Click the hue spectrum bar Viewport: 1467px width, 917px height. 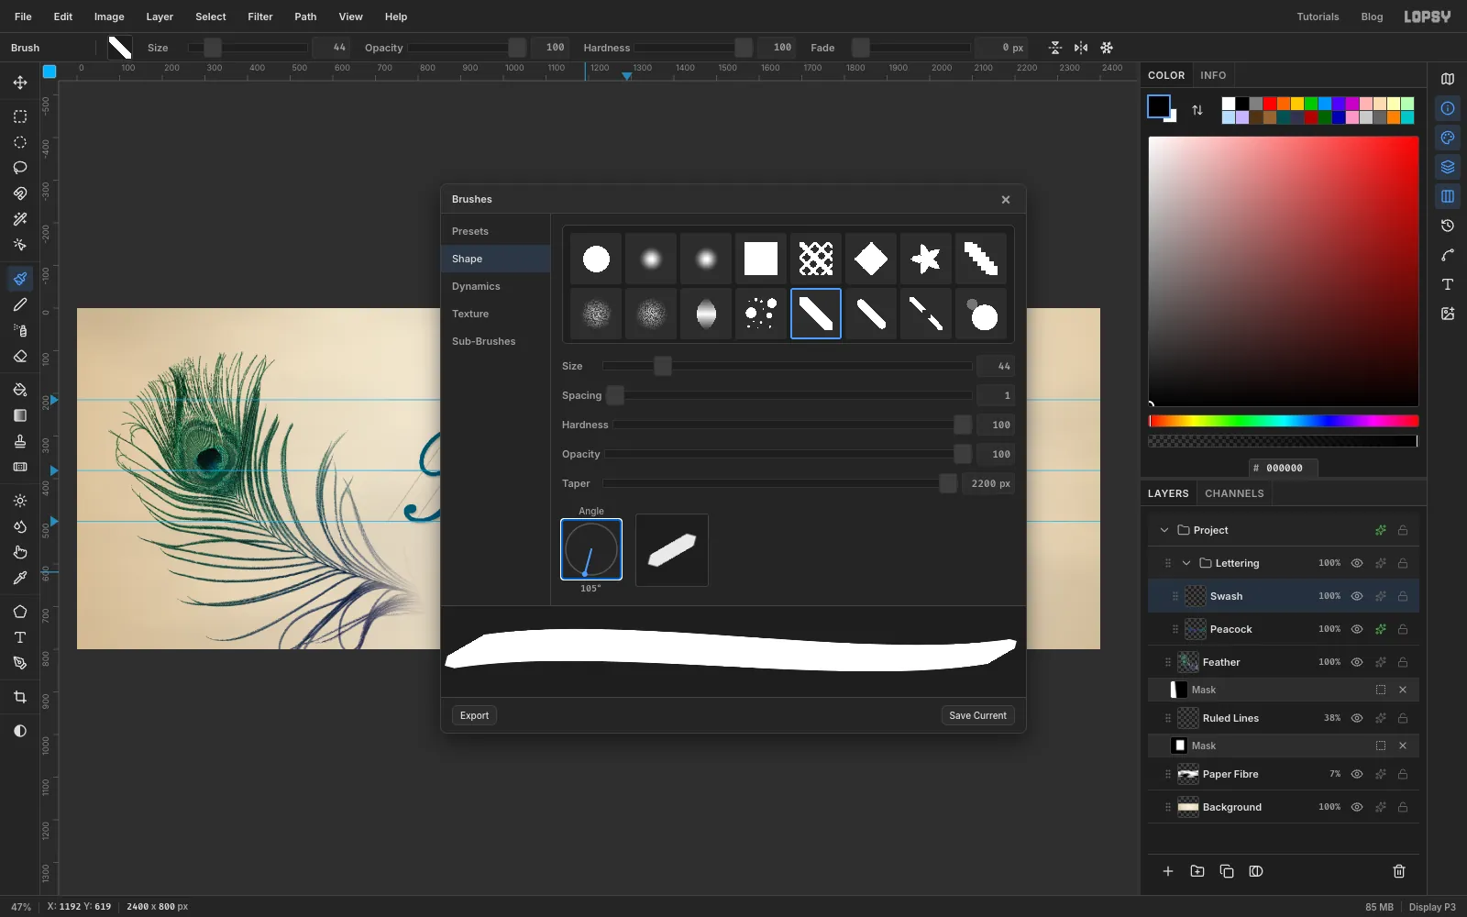coord(1284,421)
